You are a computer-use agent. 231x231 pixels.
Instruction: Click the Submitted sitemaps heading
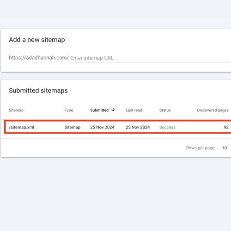point(38,91)
